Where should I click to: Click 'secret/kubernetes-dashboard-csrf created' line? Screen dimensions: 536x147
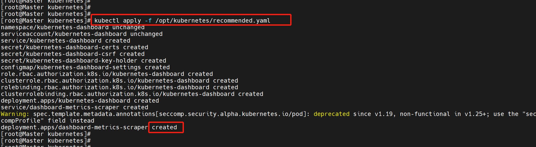73,54
